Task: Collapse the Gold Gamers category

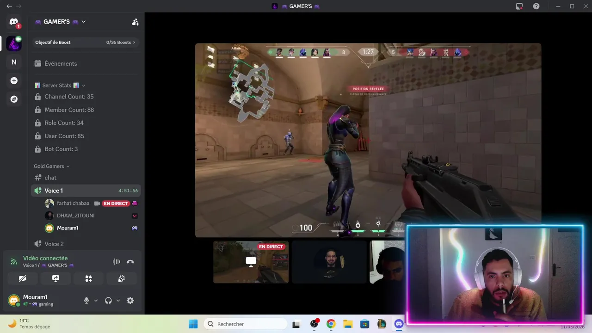Action: (x=52, y=166)
